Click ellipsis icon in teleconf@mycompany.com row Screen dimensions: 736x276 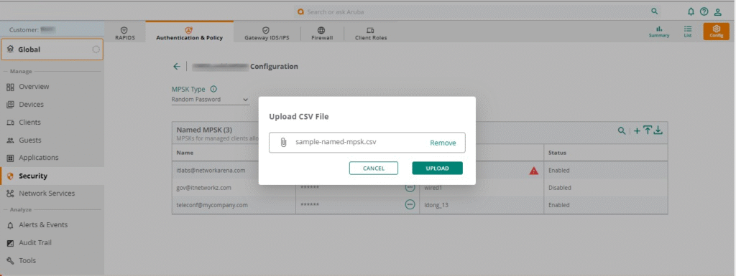[410, 204]
